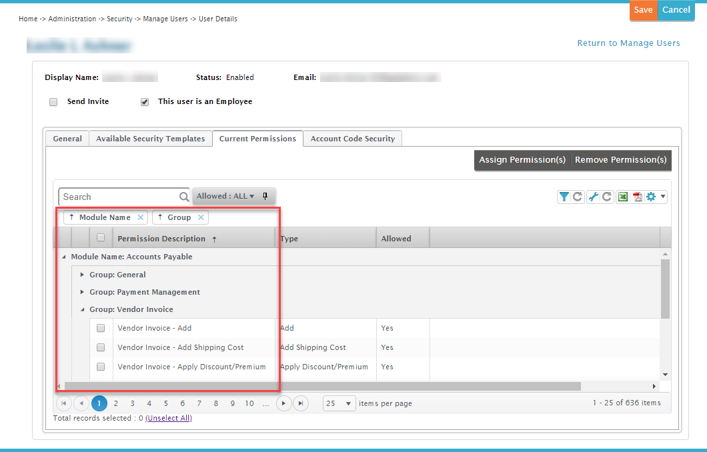Open the items per page dropdown
707x452 pixels.
click(339, 403)
